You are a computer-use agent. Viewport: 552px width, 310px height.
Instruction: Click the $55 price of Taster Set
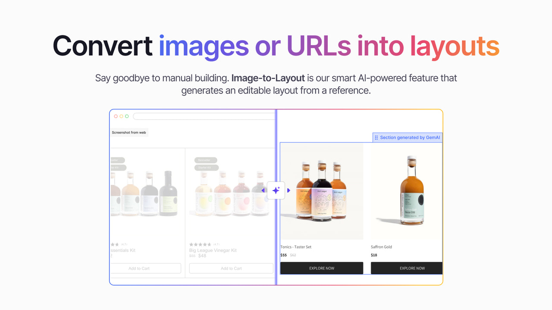click(x=283, y=255)
